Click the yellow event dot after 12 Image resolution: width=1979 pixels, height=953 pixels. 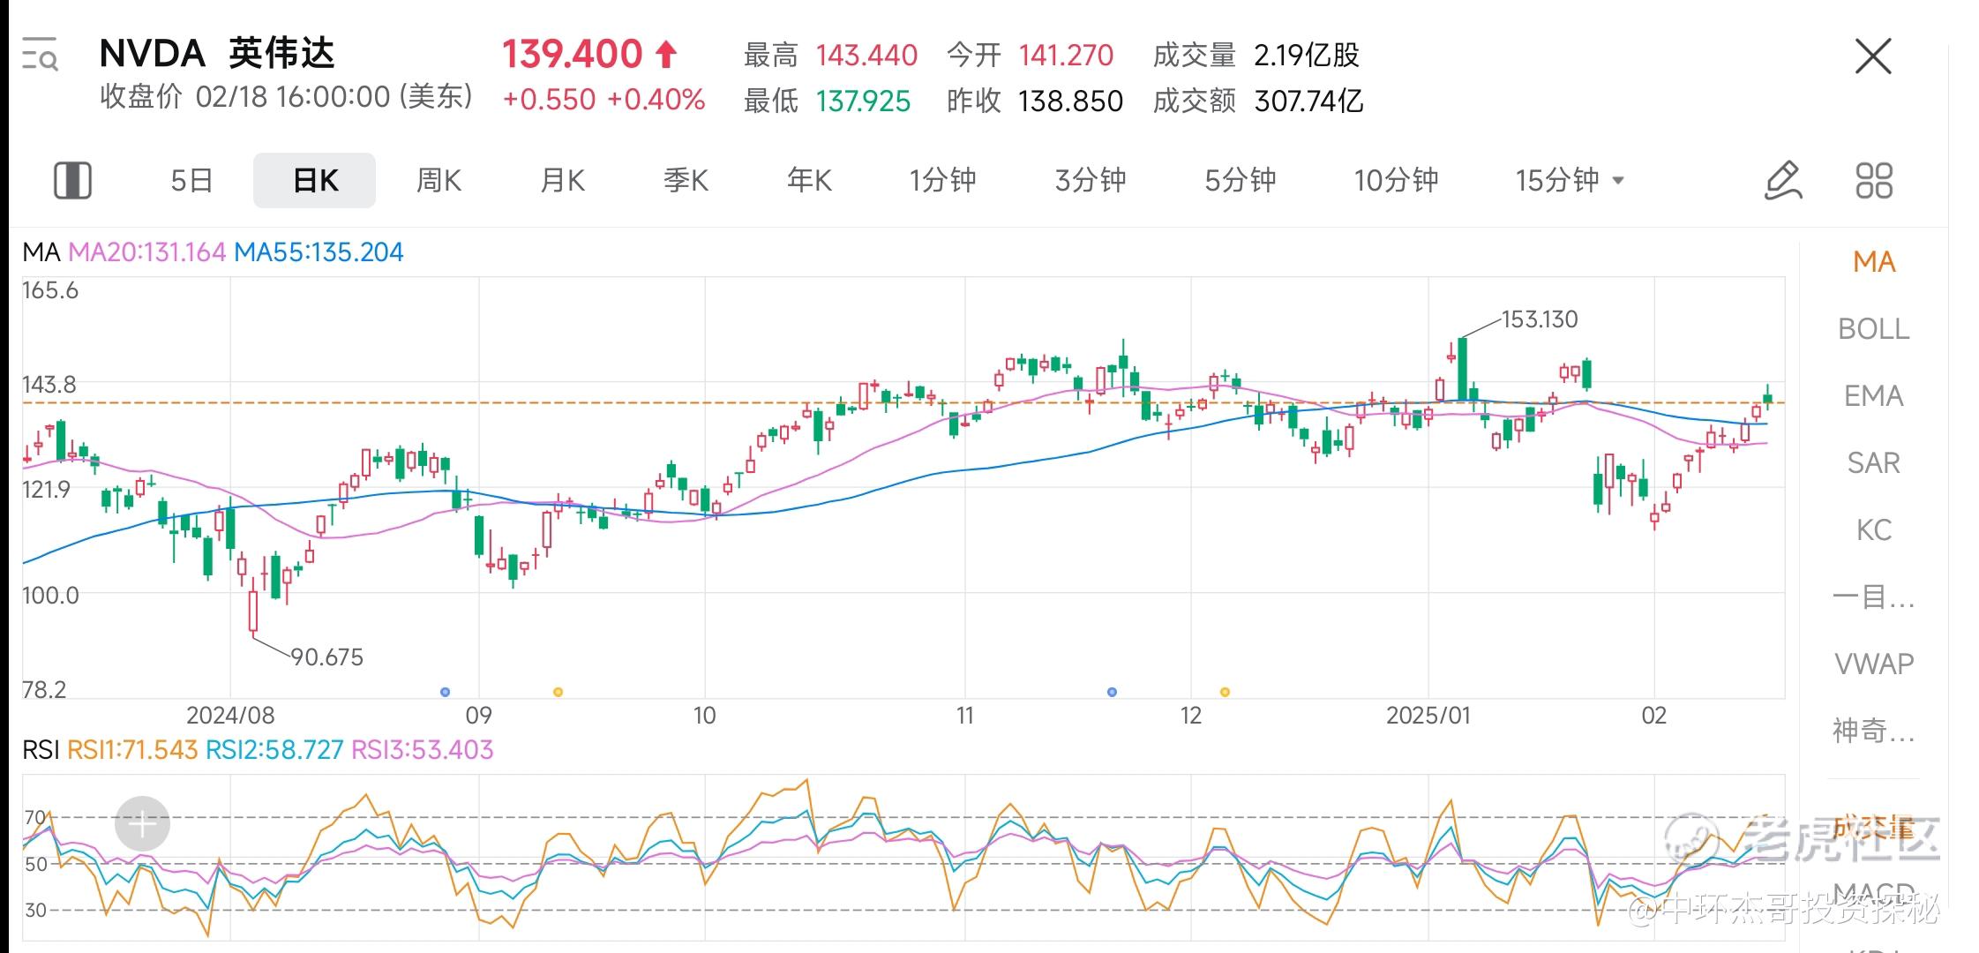(x=1225, y=692)
